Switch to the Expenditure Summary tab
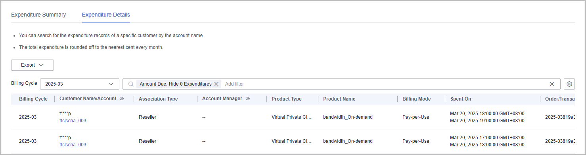The image size is (586, 155). (x=38, y=15)
